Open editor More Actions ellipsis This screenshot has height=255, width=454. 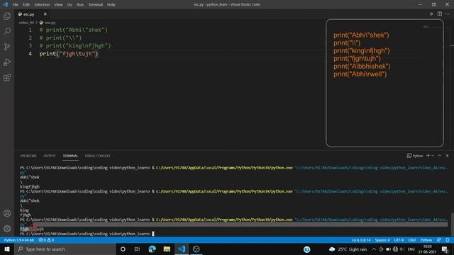tap(448, 14)
